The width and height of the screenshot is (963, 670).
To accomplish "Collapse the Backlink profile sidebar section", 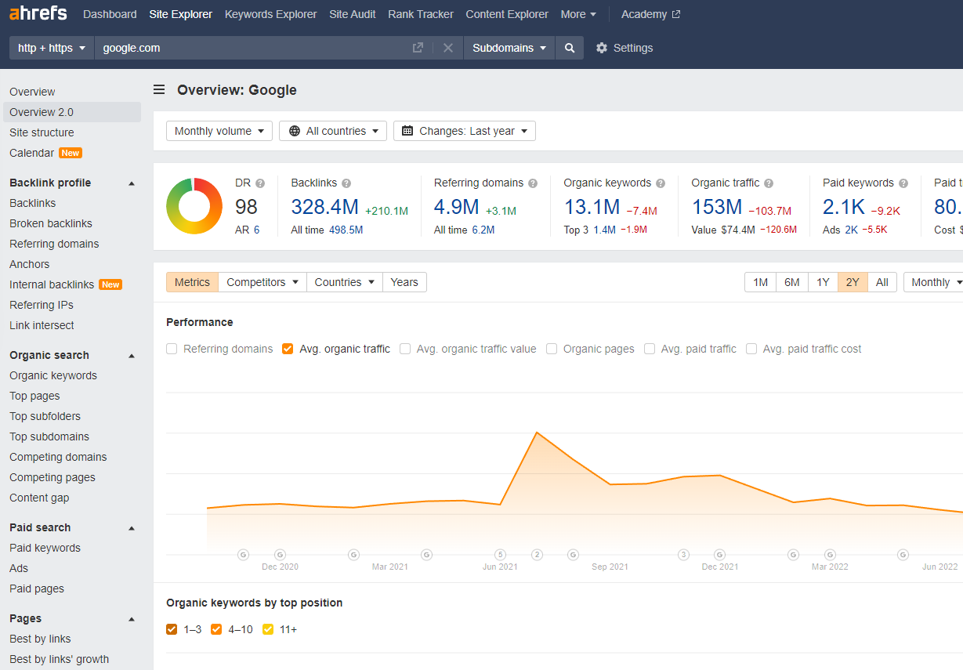I will pos(132,182).
